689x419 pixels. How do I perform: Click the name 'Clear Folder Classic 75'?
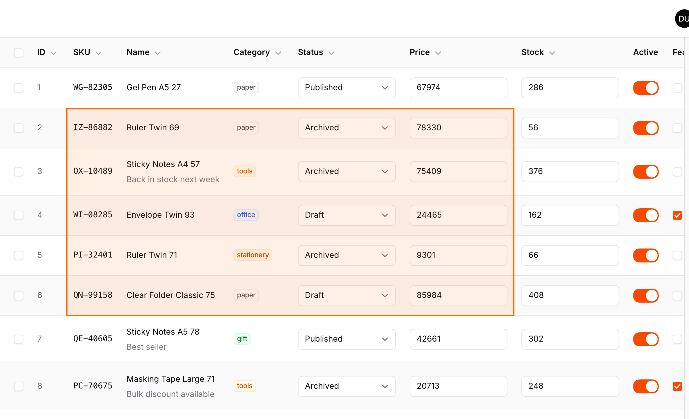coord(171,295)
